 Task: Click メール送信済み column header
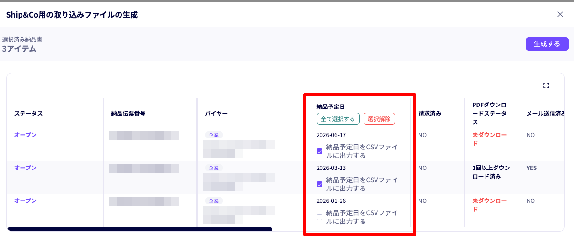[x=546, y=114]
